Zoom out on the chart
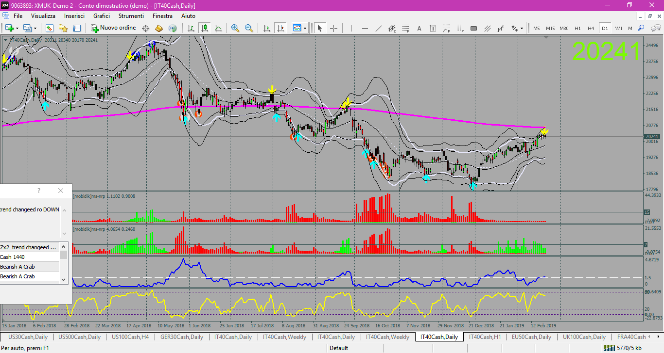Screen dimensions: 664x353 click(249, 28)
